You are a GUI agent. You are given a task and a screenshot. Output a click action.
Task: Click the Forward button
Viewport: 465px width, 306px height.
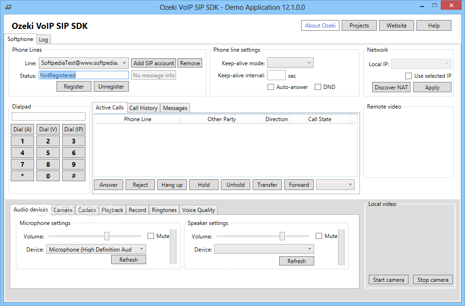point(299,184)
